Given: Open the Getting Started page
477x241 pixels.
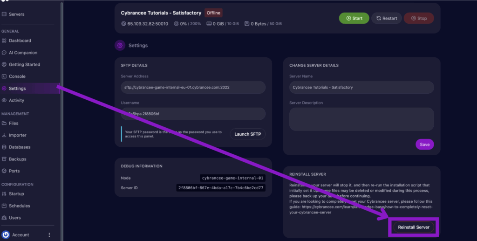Looking at the screenshot, I should [24, 64].
